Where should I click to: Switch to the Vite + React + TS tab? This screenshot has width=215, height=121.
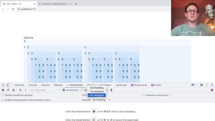click(x=19, y=4)
